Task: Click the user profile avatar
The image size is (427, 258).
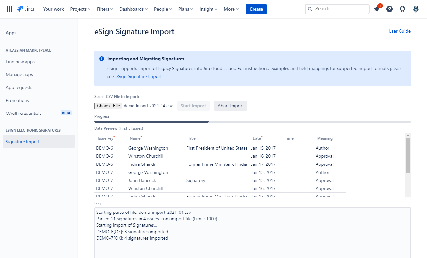Action: (416, 9)
